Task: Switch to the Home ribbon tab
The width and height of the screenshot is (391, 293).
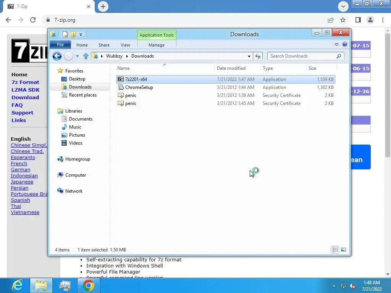Action: coord(82,45)
